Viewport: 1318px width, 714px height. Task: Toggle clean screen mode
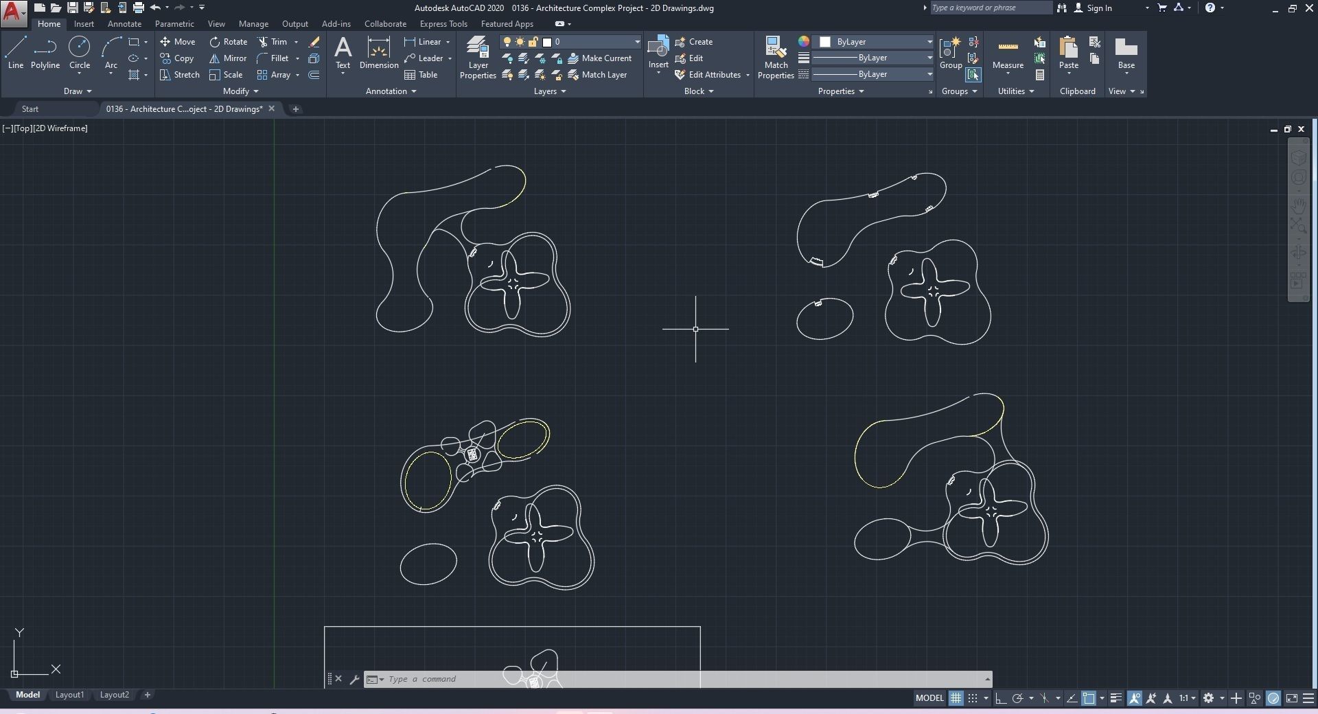click(x=1291, y=698)
